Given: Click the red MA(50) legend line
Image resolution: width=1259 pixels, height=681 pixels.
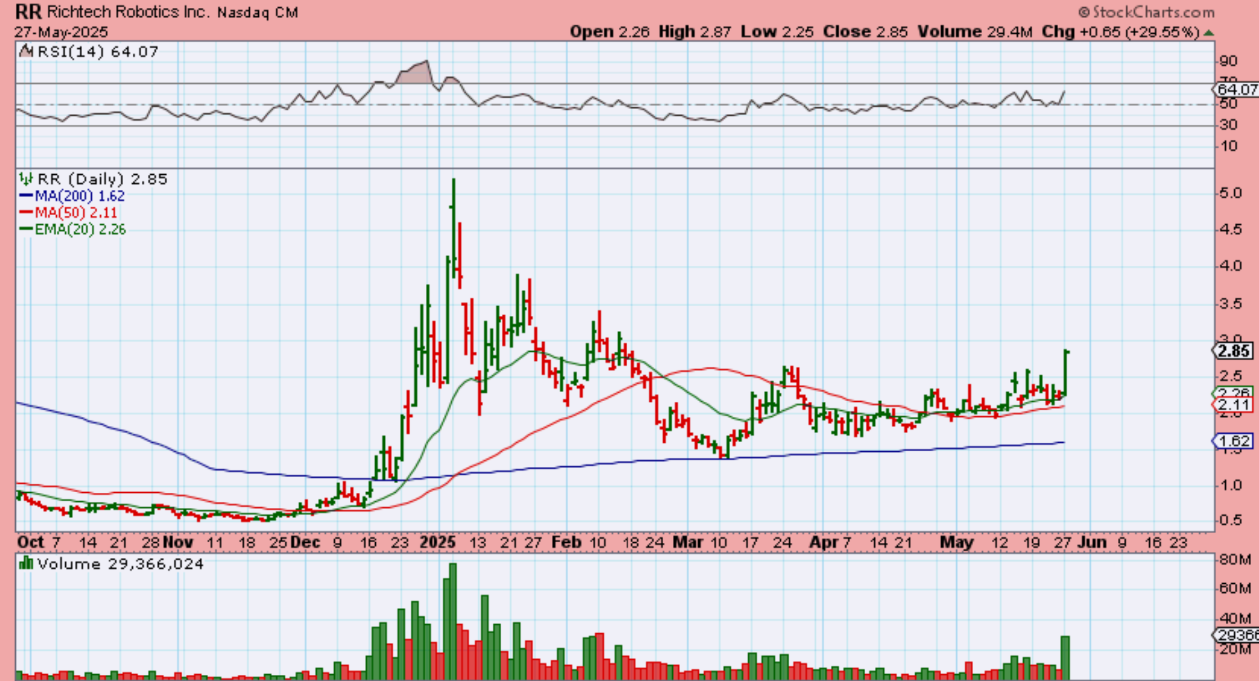Looking at the screenshot, I should tap(26, 212).
